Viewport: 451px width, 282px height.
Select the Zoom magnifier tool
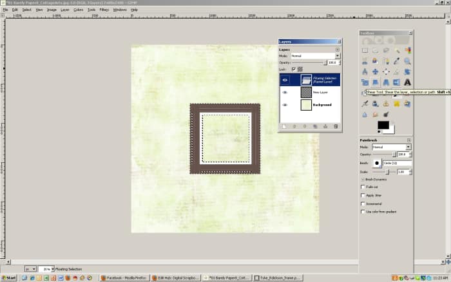pyautogui.click(x=407, y=61)
